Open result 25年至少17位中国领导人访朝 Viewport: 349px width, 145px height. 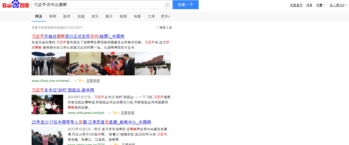[x=91, y=122]
